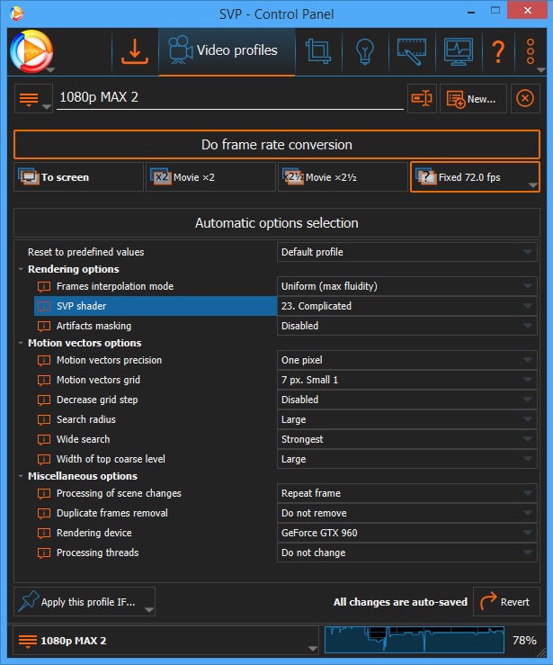Screen dimensions: 553x665
Task: Open the download tab icon
Action: [134, 51]
